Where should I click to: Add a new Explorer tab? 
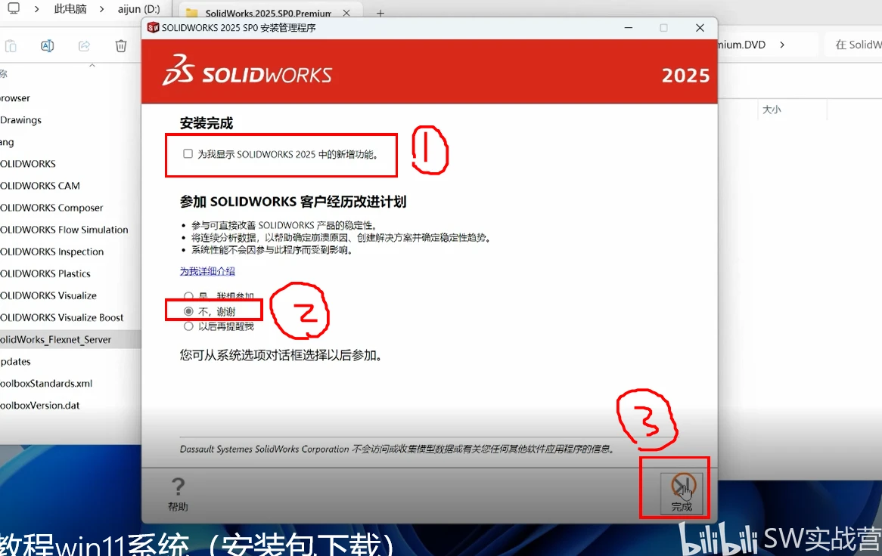380,13
